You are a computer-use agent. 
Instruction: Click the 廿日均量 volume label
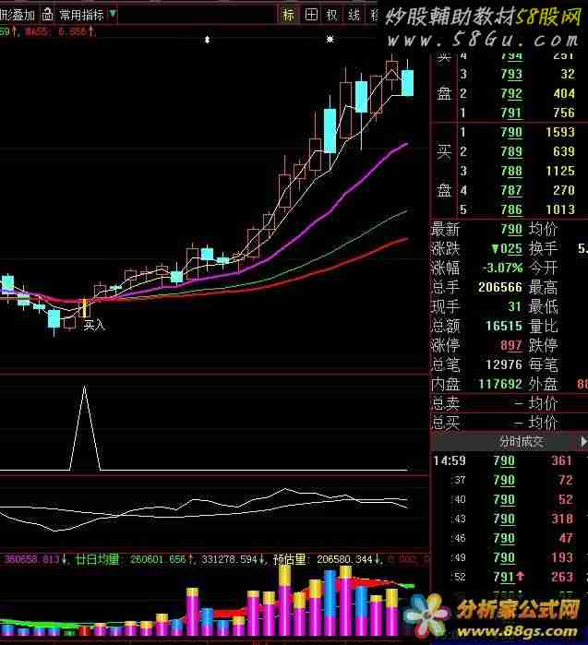pos(97,559)
